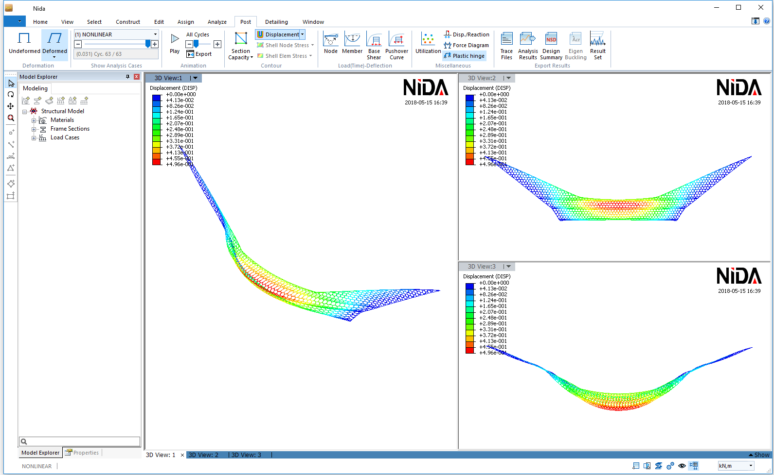The height and width of the screenshot is (475, 774).
Task: Switch to the Detailing ribbon tab
Action: tap(276, 22)
